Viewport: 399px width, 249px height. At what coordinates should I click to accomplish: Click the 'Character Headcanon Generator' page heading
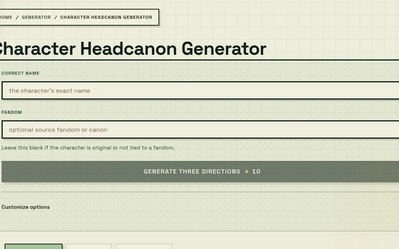pos(133,49)
